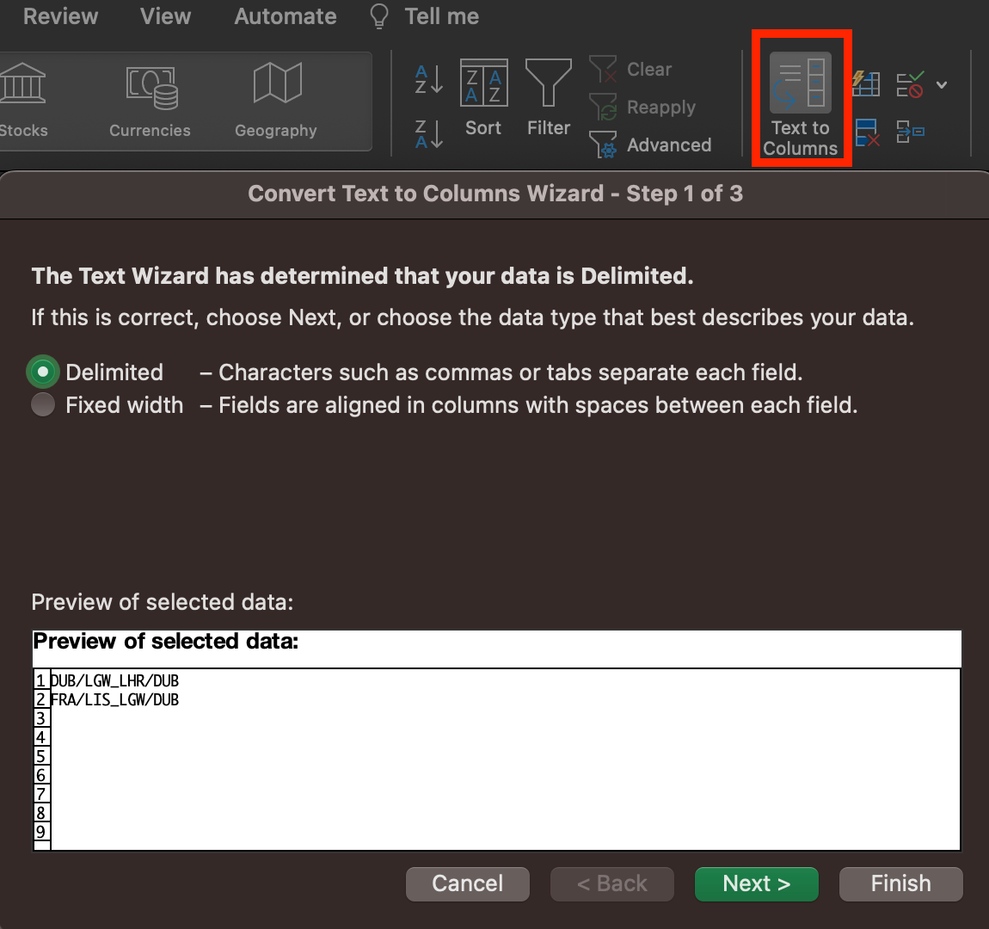
Task: Choose the Currencies data type
Action: pos(150,100)
